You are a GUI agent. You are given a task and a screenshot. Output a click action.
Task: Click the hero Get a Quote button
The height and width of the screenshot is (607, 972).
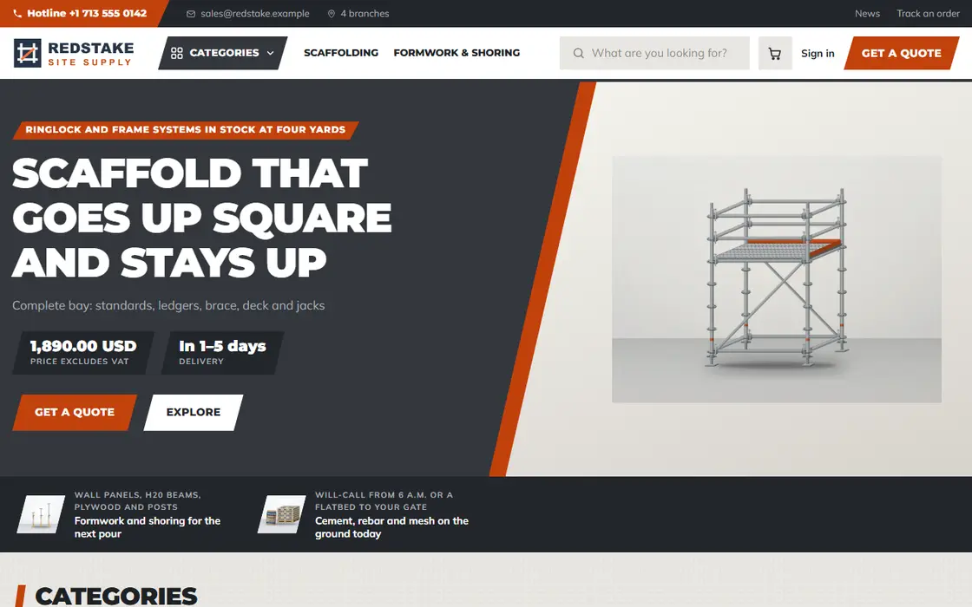coord(75,413)
